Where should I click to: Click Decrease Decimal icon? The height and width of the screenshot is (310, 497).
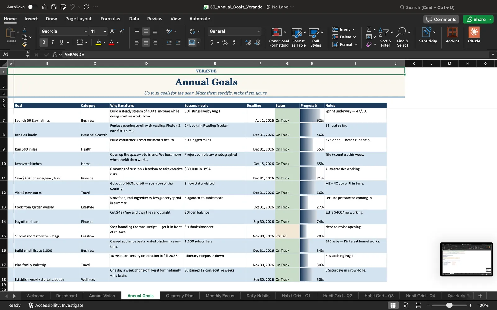point(257,42)
